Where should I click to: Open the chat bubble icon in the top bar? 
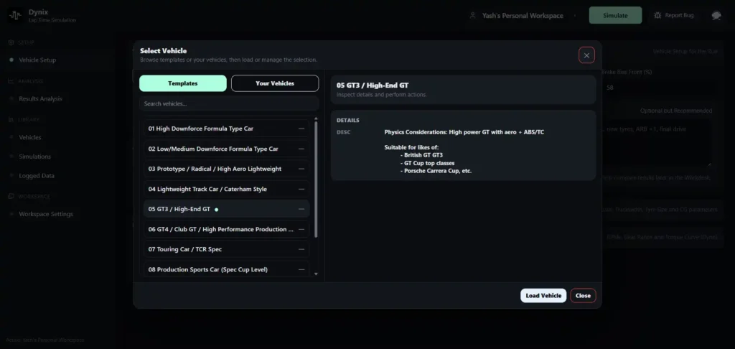pos(716,16)
